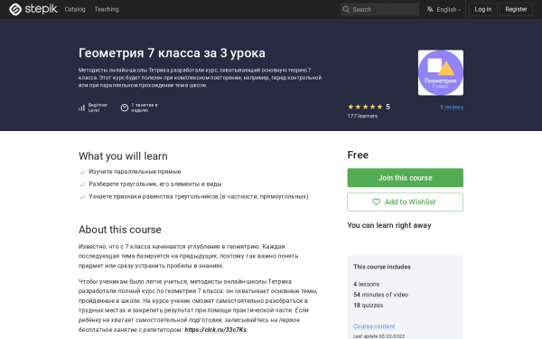Open the clck.ru/33c7Ks tutor link
The image size is (542, 339).
click(215, 329)
